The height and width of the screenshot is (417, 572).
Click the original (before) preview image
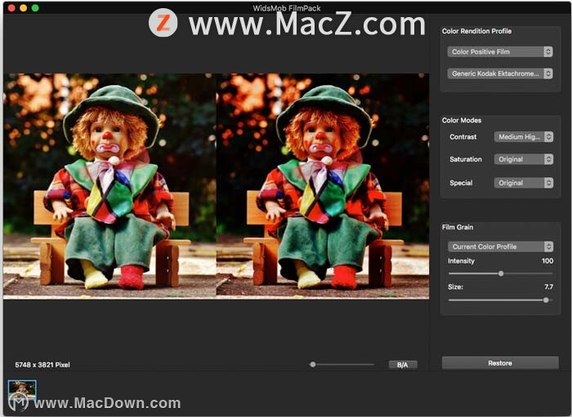tap(109, 186)
